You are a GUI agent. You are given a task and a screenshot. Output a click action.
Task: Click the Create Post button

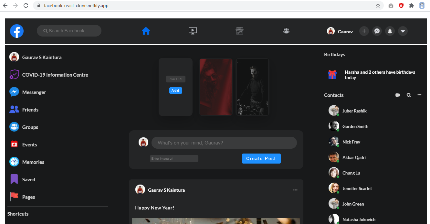(x=261, y=158)
